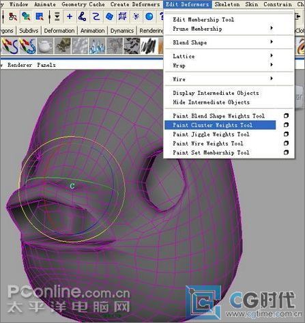The image size is (305, 323).
Task: Switch to the Animation shelf tab
Action: pyautogui.click(x=92, y=31)
